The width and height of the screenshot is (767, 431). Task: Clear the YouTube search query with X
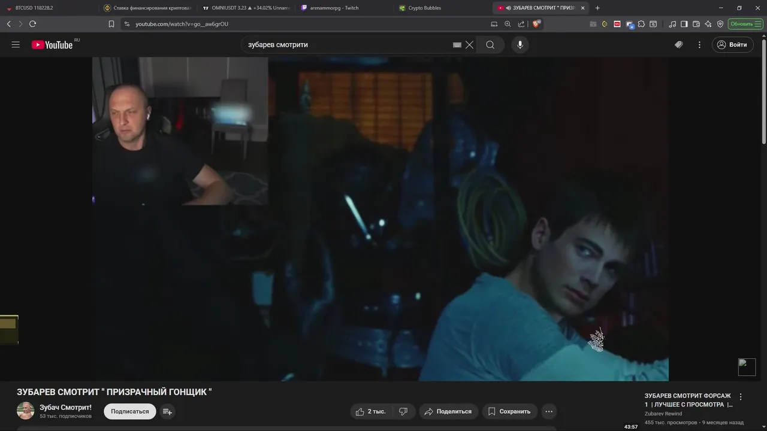(470, 45)
